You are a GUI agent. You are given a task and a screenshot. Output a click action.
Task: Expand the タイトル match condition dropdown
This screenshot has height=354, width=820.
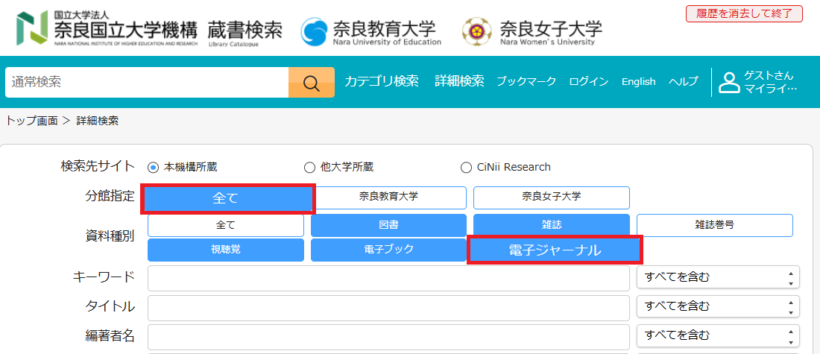(718, 306)
